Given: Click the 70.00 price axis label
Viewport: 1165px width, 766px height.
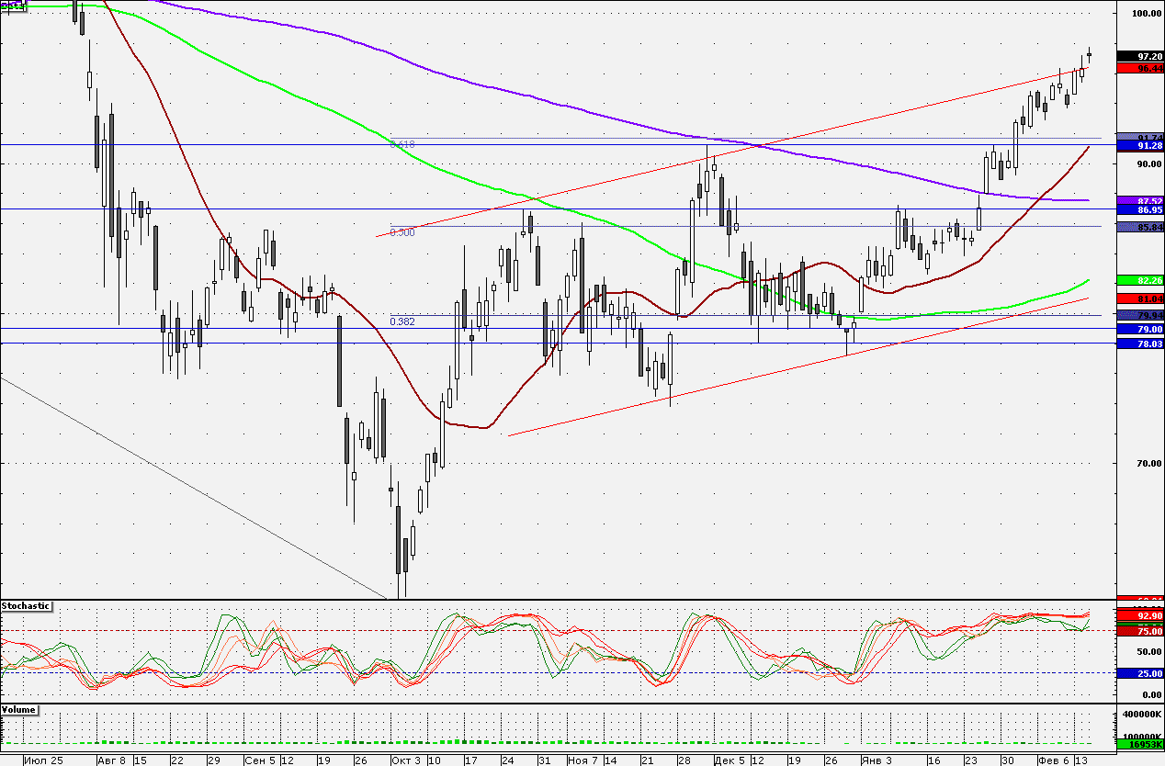Looking at the screenshot, I should tap(1148, 464).
